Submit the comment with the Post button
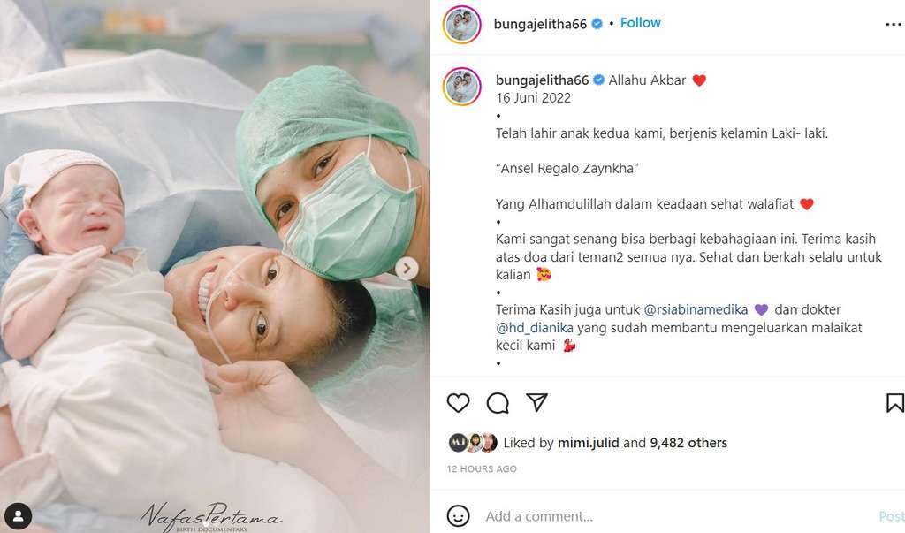The width and height of the screenshot is (905, 533). (x=891, y=516)
